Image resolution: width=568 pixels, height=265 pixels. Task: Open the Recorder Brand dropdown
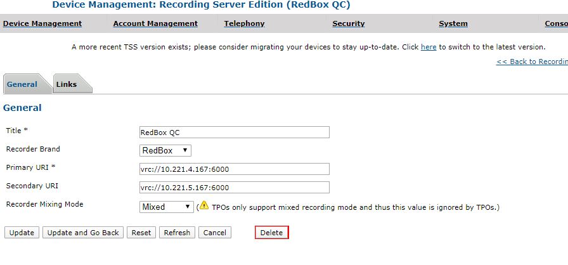pyautogui.click(x=165, y=150)
